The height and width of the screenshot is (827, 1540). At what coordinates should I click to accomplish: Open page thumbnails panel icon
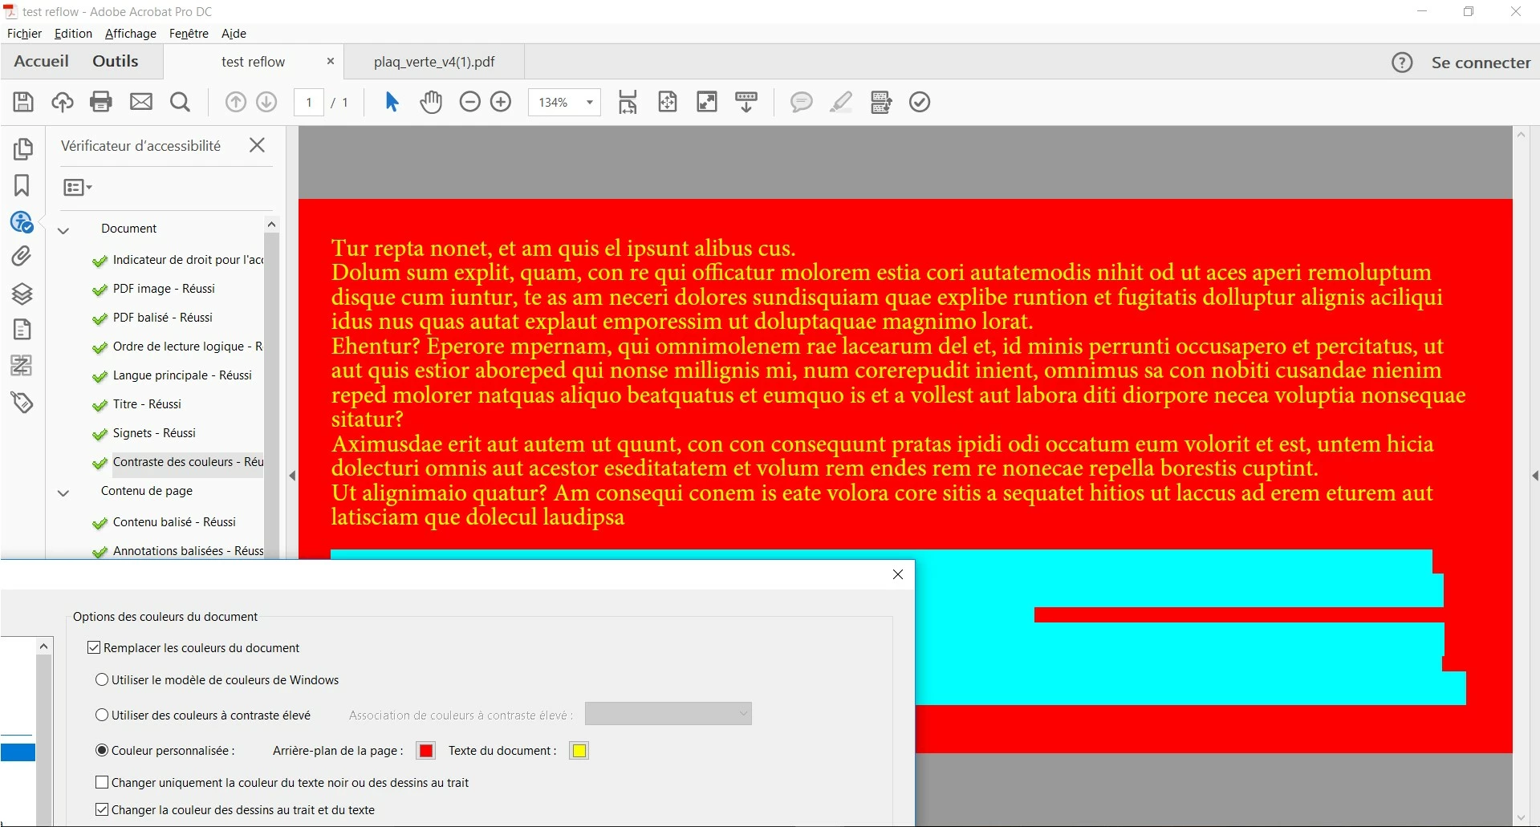coord(22,148)
